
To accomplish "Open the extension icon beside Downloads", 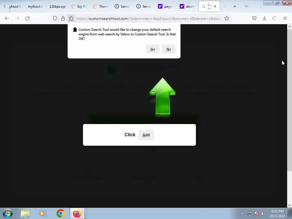I will pos(275,18).
